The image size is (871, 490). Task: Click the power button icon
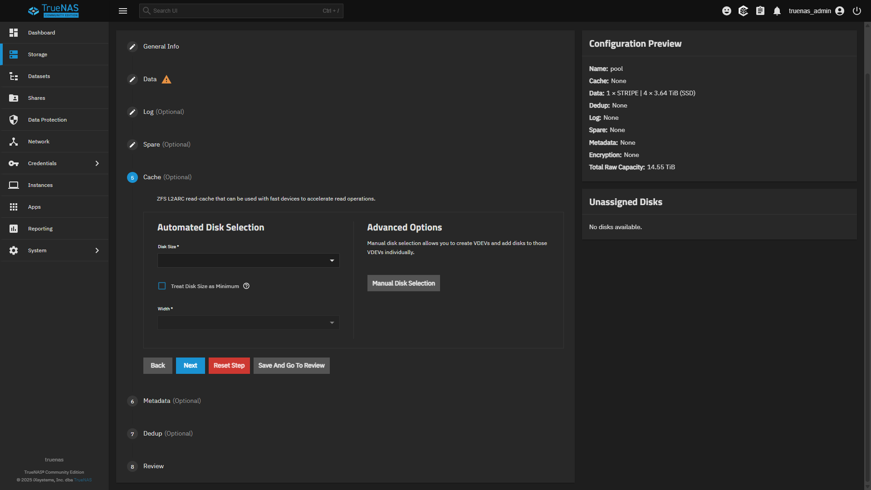click(857, 11)
